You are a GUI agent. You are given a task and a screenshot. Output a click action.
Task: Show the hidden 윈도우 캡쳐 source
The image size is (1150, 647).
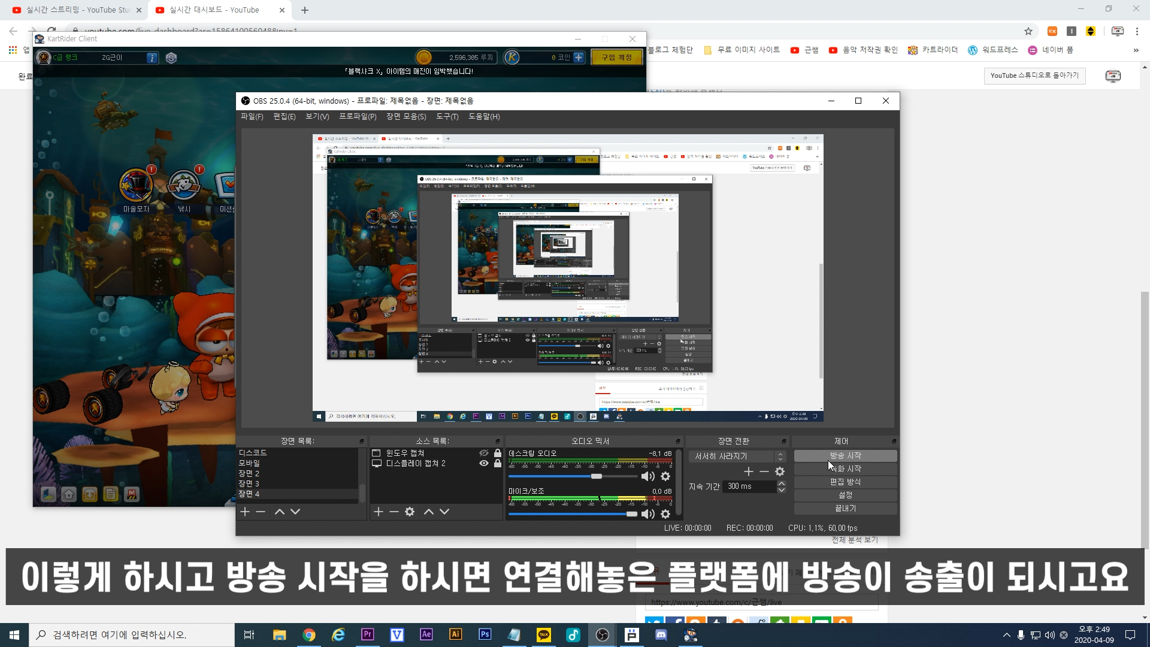click(x=484, y=453)
